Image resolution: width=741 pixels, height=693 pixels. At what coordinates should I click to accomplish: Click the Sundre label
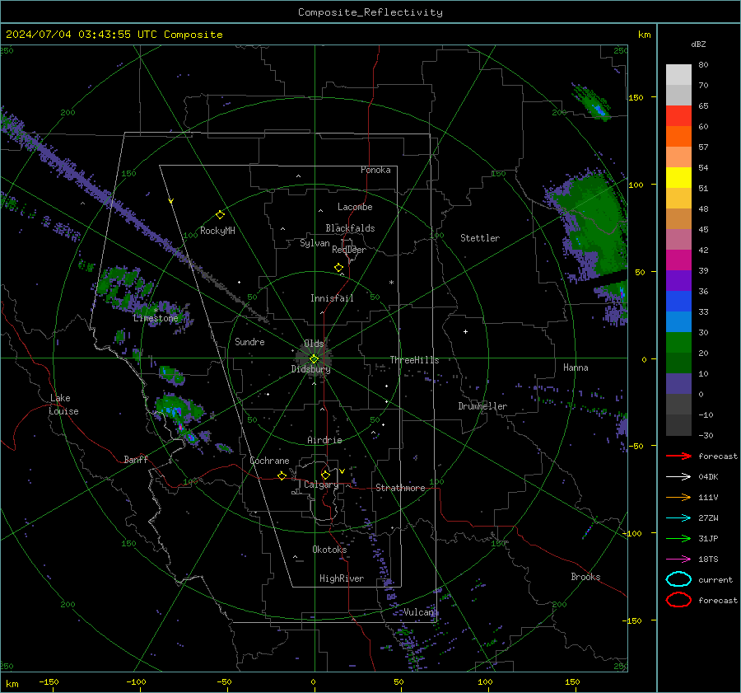[x=249, y=342]
